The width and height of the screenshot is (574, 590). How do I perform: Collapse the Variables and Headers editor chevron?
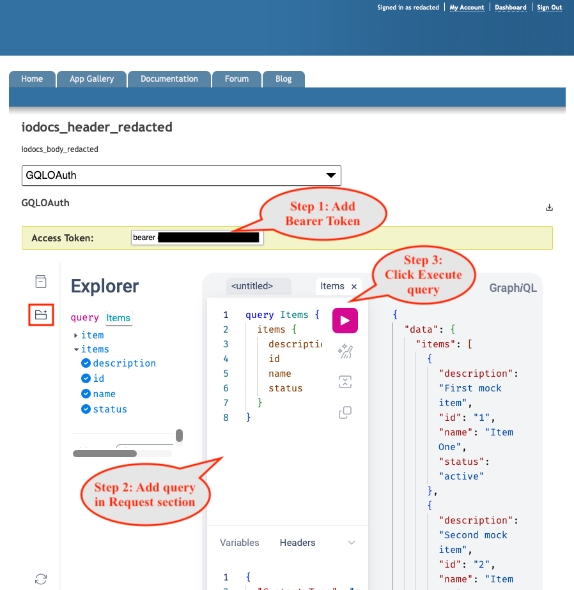(352, 543)
